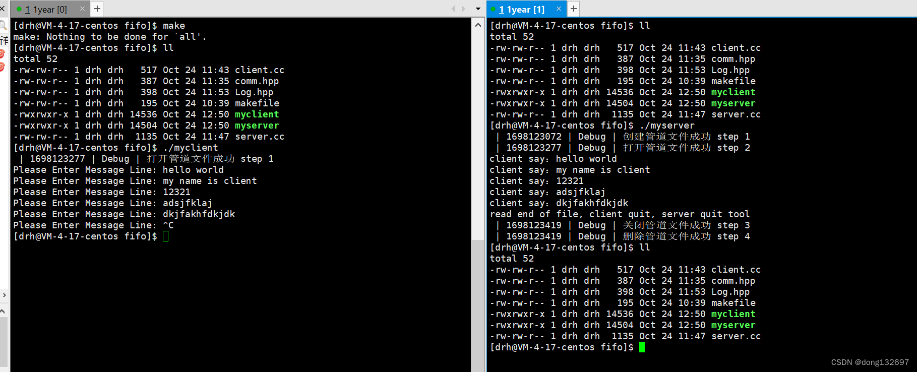The width and height of the screenshot is (917, 372).
Task: Click myclient in the right terminal's first listing
Action: click(733, 92)
